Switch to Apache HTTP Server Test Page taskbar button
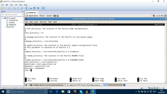This screenshot has height=94, width=167. tap(84, 85)
